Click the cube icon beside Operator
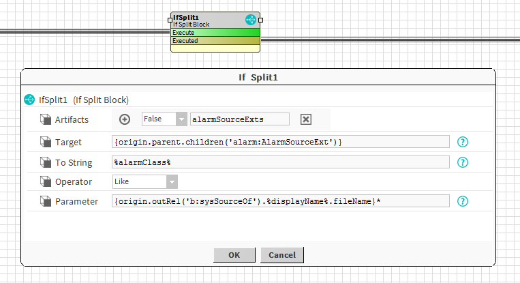The width and height of the screenshot is (520, 283). click(x=46, y=181)
